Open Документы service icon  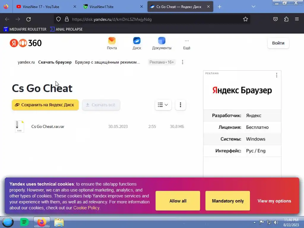click(x=162, y=43)
